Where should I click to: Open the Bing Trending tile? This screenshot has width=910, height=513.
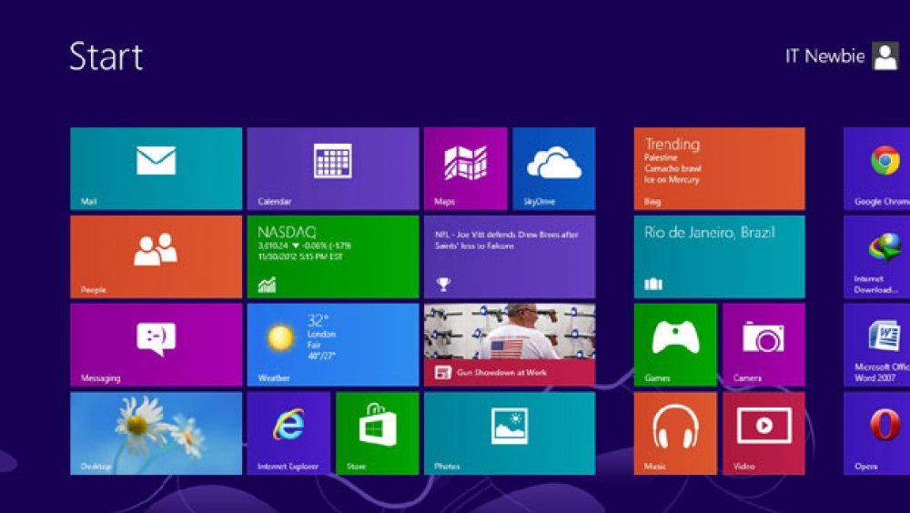(719, 169)
